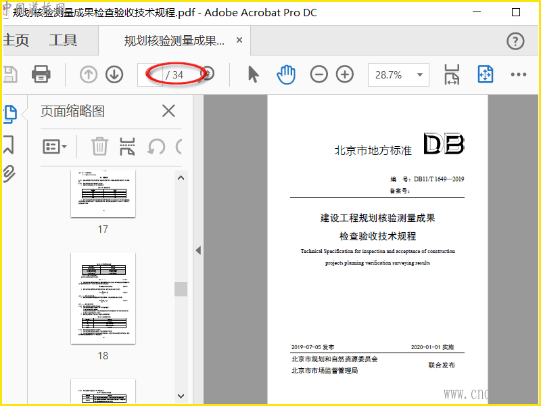
Task: Select the 规划核验测量成果 document tab
Action: [x=174, y=41]
